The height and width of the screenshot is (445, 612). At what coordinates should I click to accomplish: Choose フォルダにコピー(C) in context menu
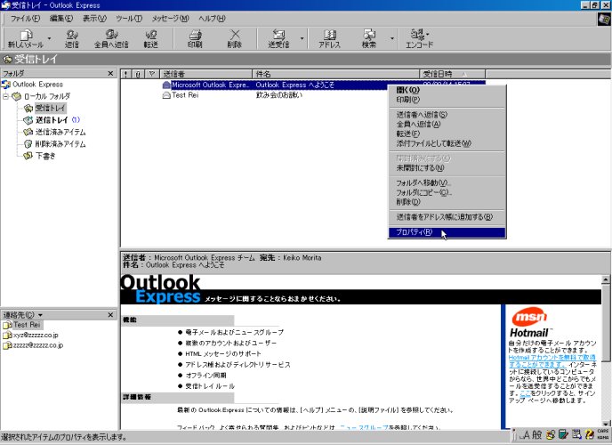tap(447, 192)
